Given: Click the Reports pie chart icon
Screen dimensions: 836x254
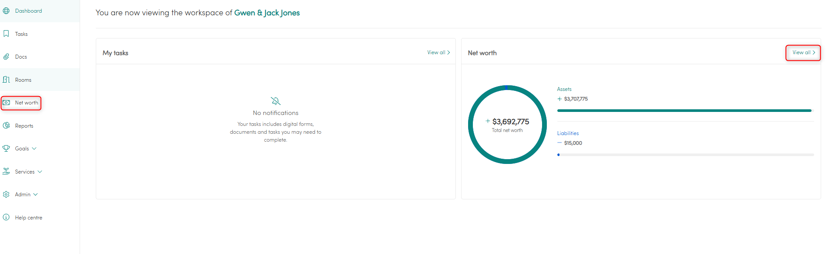Looking at the screenshot, I should pos(6,125).
